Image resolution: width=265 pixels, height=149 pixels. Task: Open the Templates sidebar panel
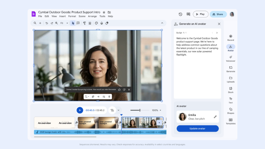[230, 121]
